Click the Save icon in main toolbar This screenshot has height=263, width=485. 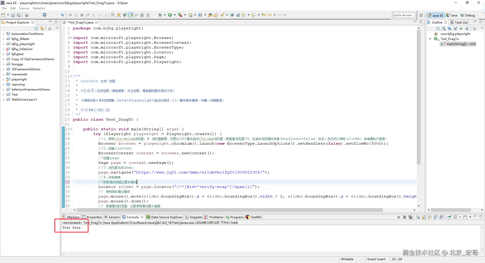[13, 15]
